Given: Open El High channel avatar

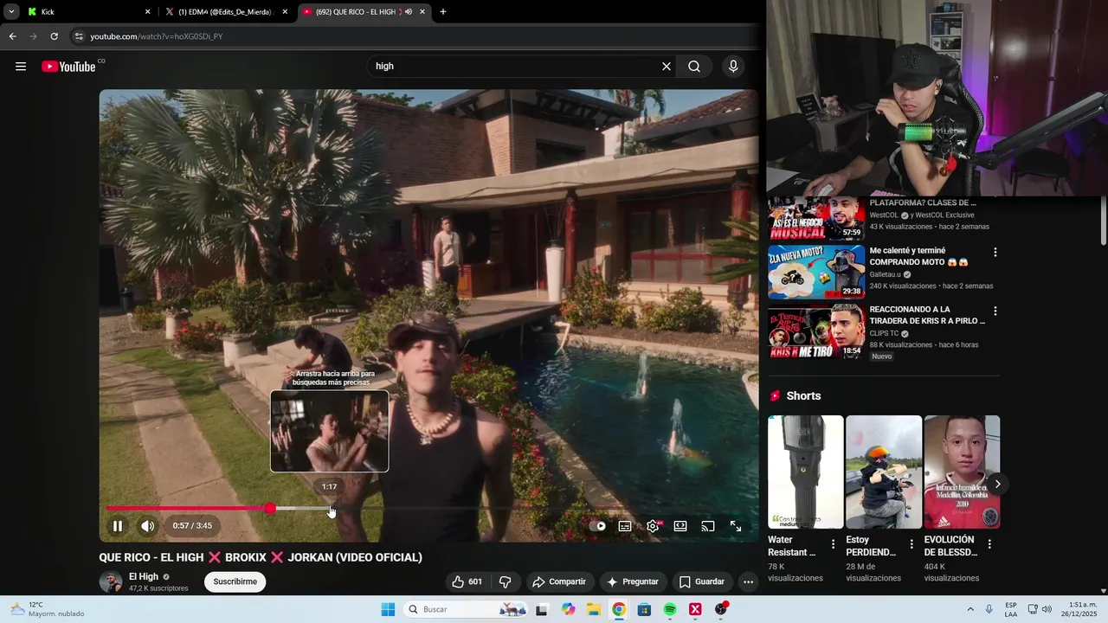Looking at the screenshot, I should click(x=110, y=581).
